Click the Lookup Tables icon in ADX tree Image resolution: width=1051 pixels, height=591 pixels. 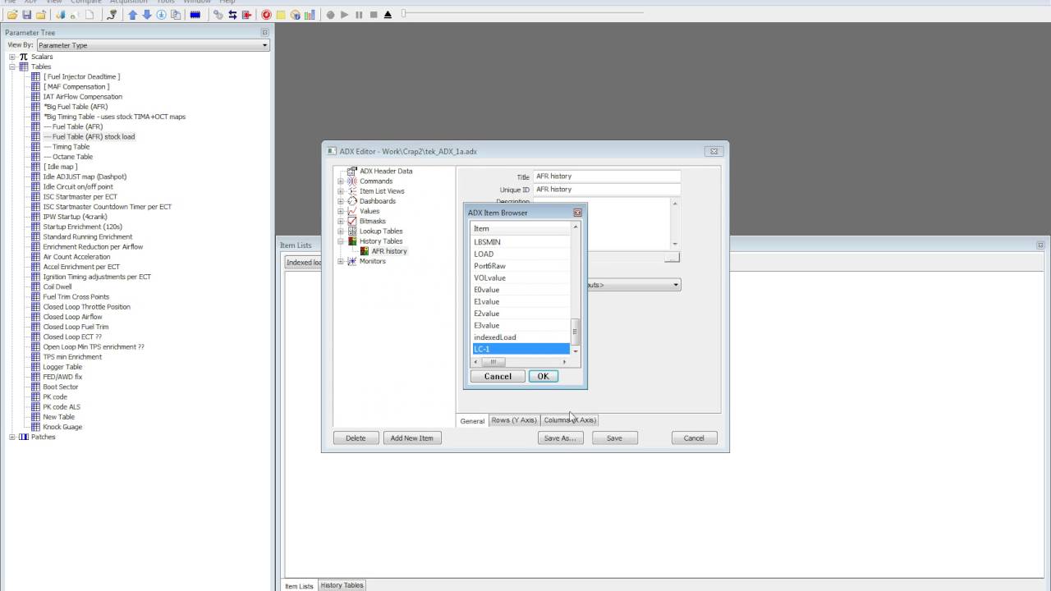tap(352, 231)
